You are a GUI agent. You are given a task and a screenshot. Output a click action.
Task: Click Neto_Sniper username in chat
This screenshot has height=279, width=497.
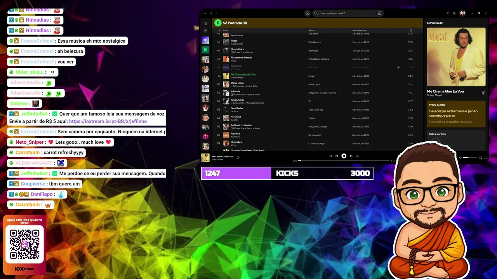point(30,142)
